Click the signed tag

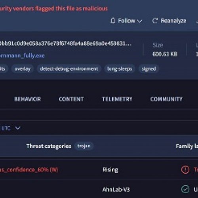pos(148,69)
